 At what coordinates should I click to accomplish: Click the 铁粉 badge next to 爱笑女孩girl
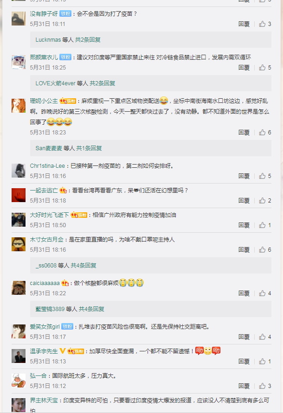[x=67, y=327]
